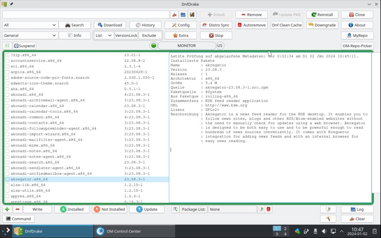This screenshot has height=238, width=381.
Task: Click the Reinstall button
Action: [322, 15]
